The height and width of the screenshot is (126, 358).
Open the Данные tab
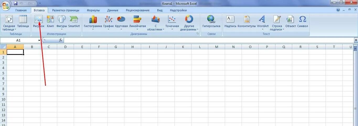coord(113,10)
